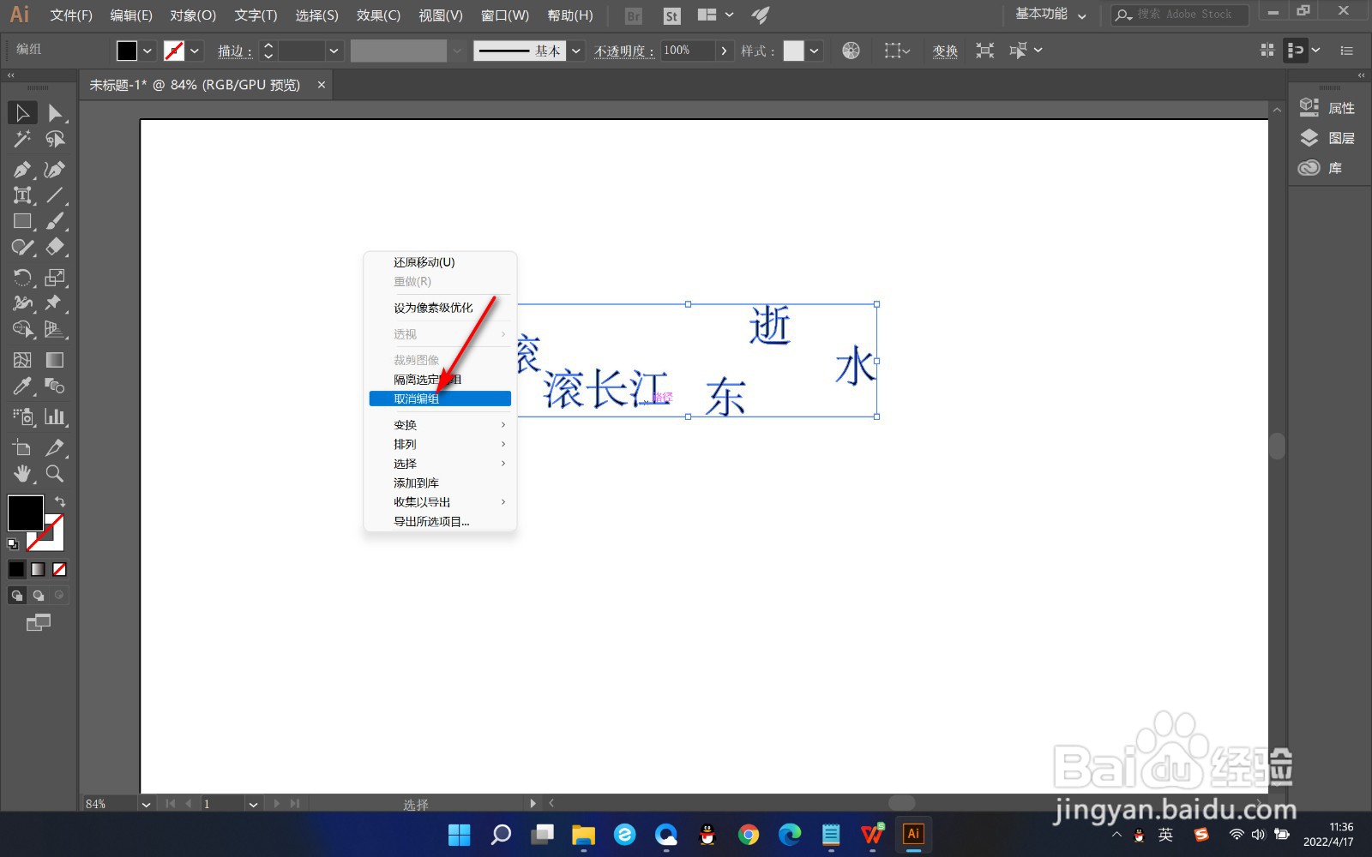Click the 描边 stroke label link
Screen dimensions: 1372x857
click(235, 51)
